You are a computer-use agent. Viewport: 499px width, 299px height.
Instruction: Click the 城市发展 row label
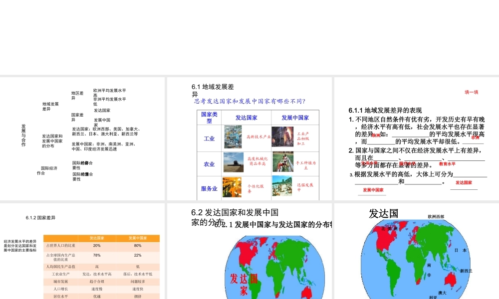point(61,282)
